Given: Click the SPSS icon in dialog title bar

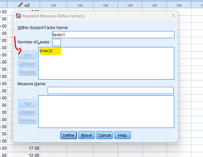Looking at the screenshot, I should [x=18, y=16].
